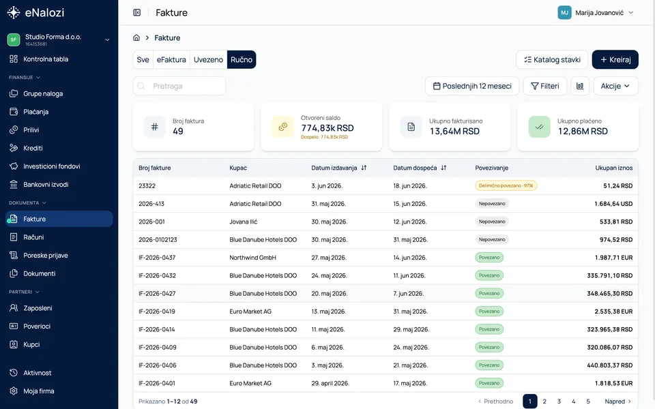Image resolution: width=655 pixels, height=409 pixels.
Task: Switch to the Uvezeno tab
Action: point(208,60)
